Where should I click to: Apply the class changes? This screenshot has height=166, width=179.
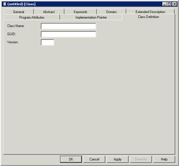click(x=117, y=159)
